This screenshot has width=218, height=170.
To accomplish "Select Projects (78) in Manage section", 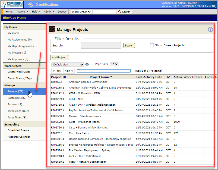I will pos(25,92).
